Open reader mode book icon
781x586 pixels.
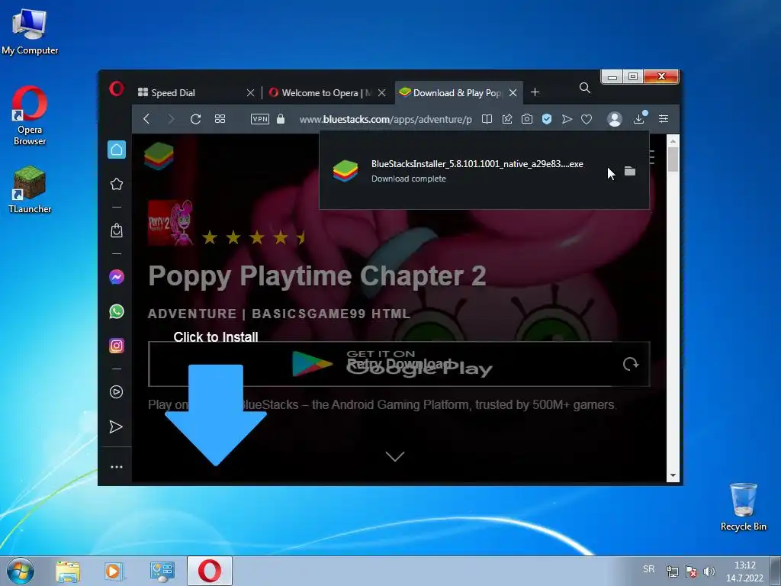click(x=487, y=119)
